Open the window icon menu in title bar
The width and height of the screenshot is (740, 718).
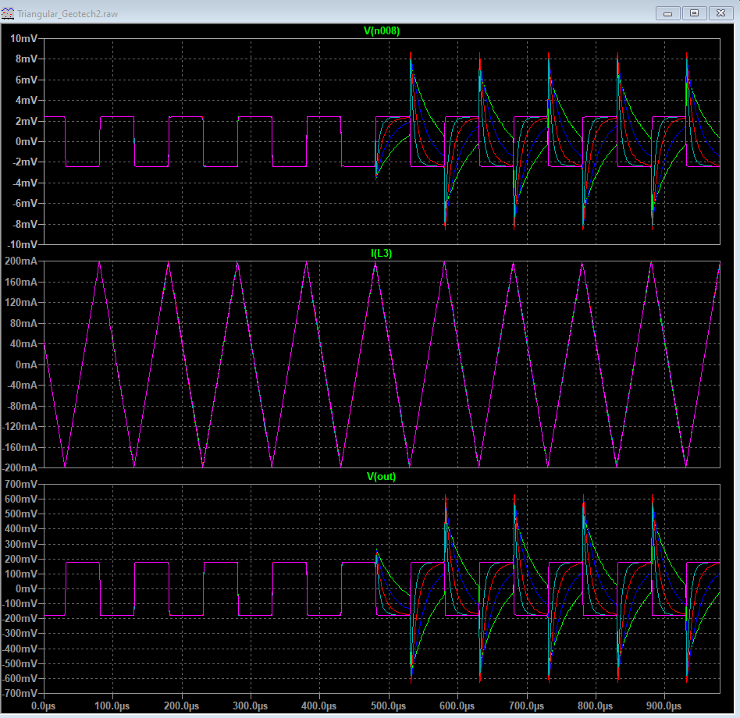[x=9, y=13]
